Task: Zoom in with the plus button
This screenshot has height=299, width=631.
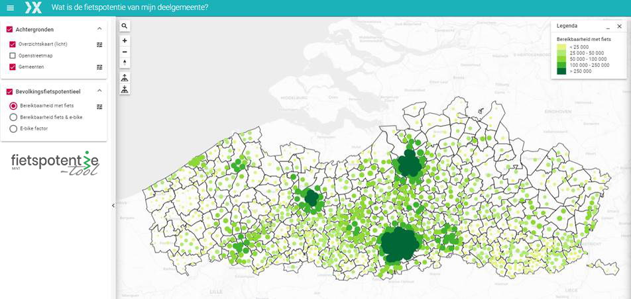Action: [x=125, y=40]
